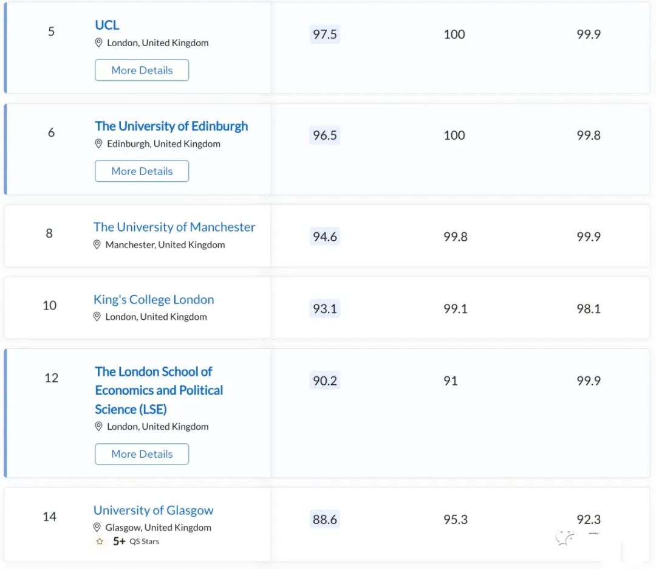Open King's College London link
The height and width of the screenshot is (569, 656).
tap(154, 299)
